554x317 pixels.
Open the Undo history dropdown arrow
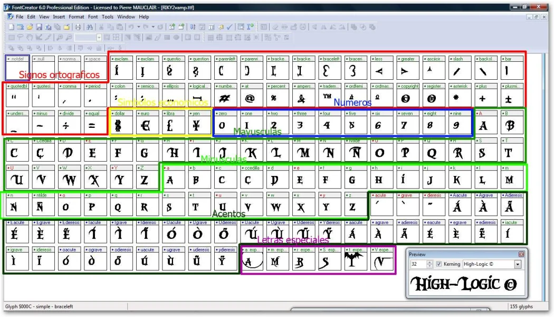tap(138, 27)
